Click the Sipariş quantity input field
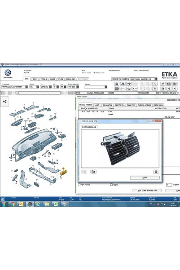 pos(169,185)
